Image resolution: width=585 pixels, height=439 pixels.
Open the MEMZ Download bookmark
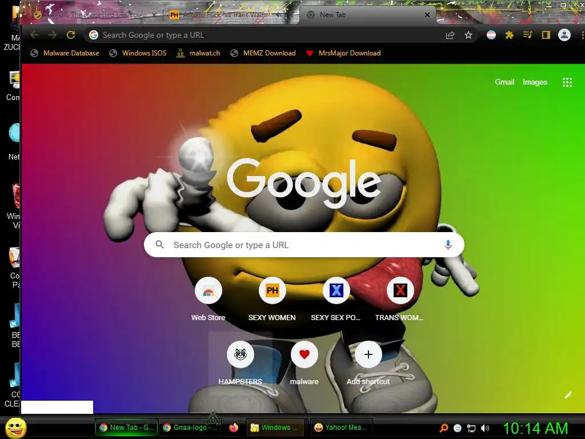(x=263, y=53)
